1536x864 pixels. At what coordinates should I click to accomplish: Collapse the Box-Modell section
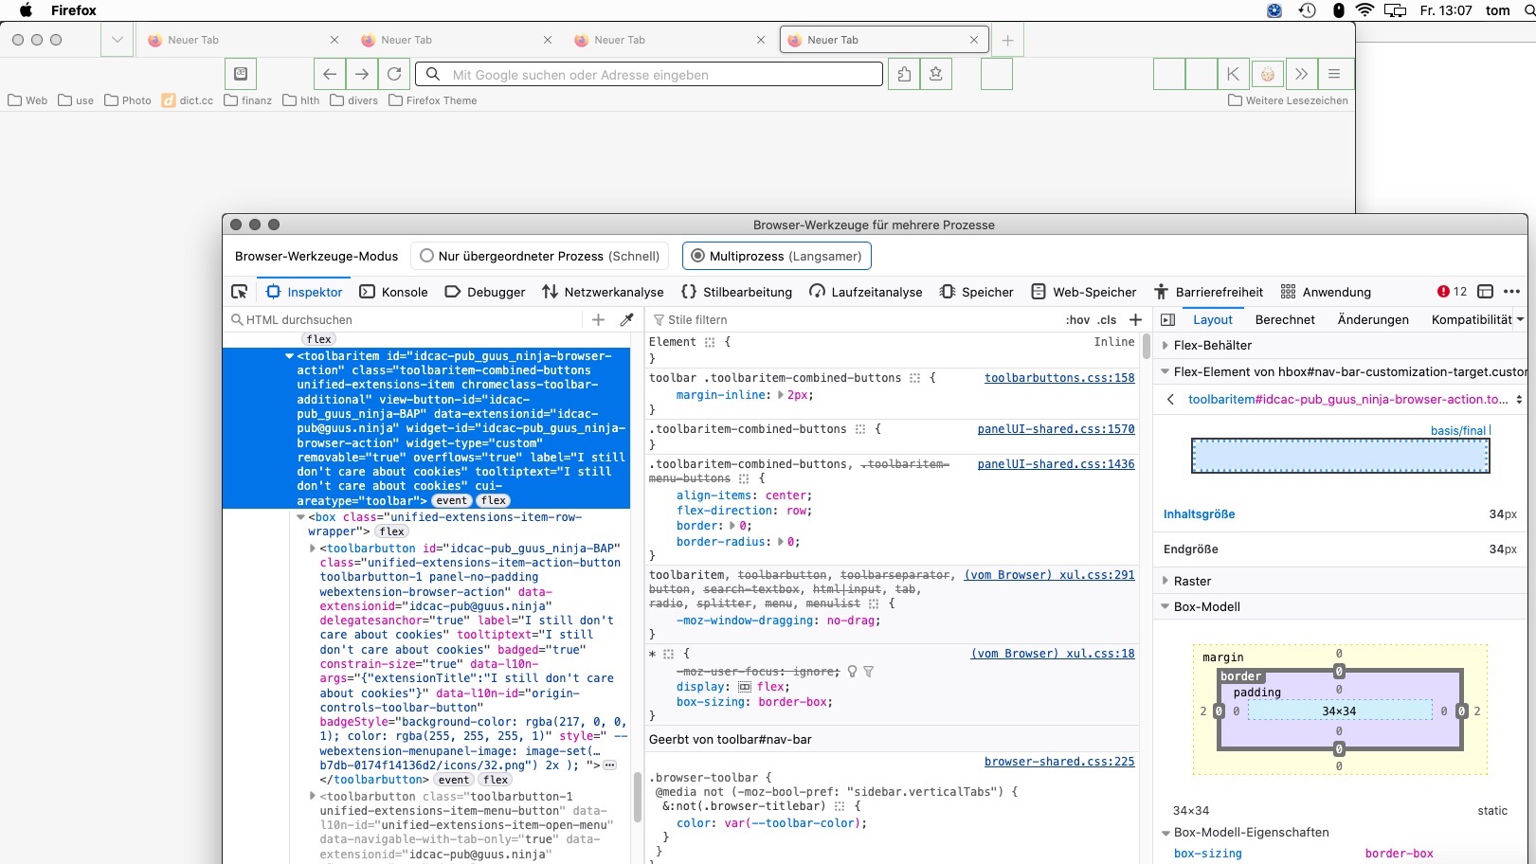(1205, 607)
